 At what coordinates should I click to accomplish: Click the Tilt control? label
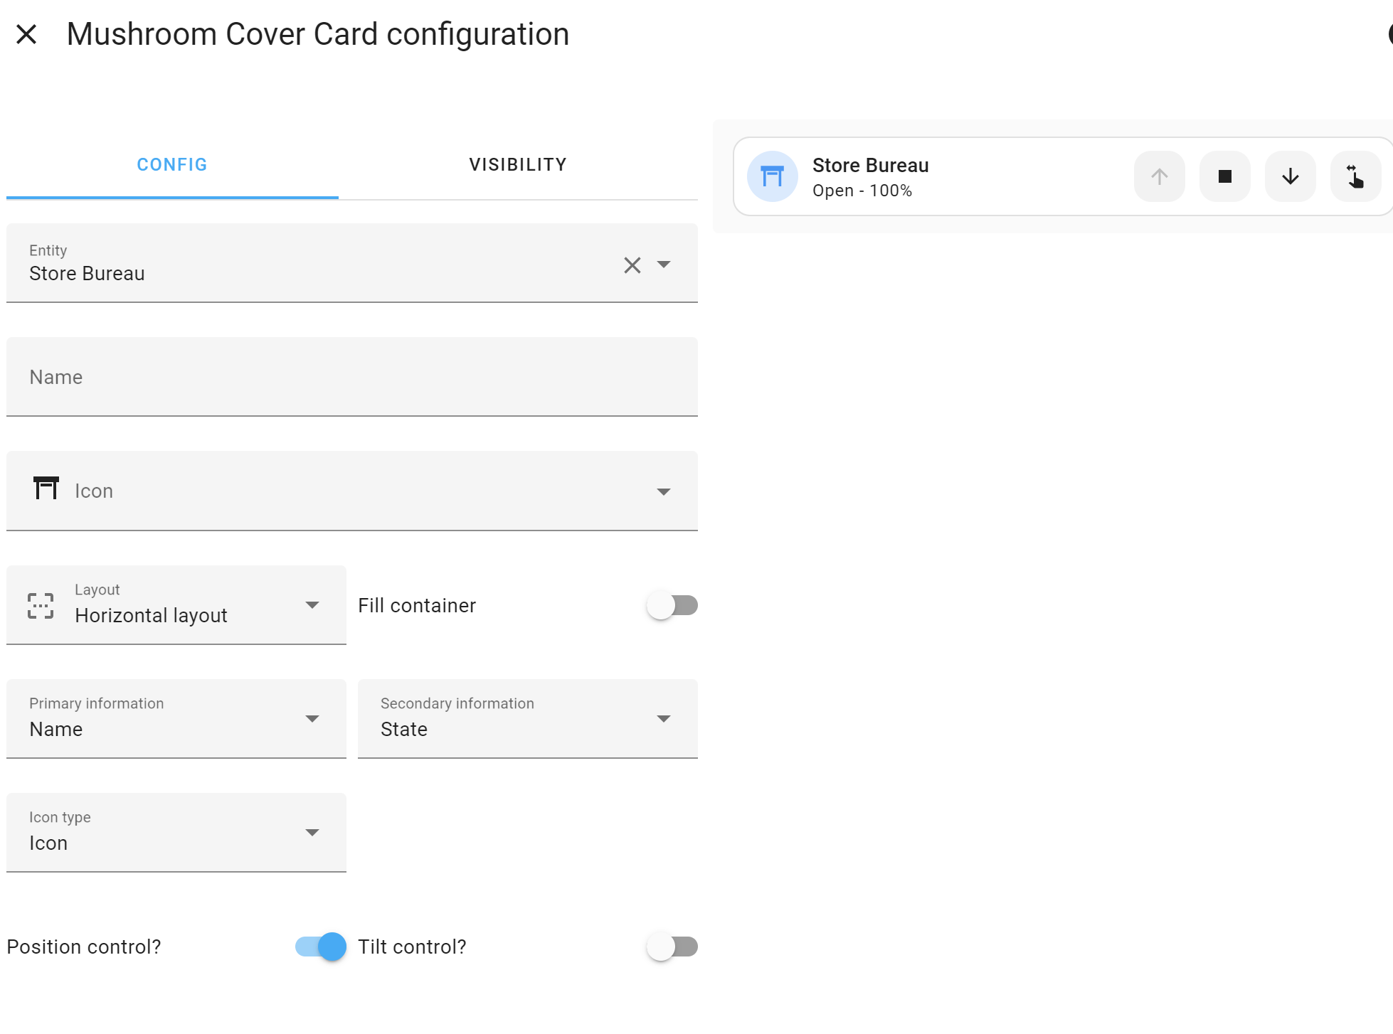413,947
